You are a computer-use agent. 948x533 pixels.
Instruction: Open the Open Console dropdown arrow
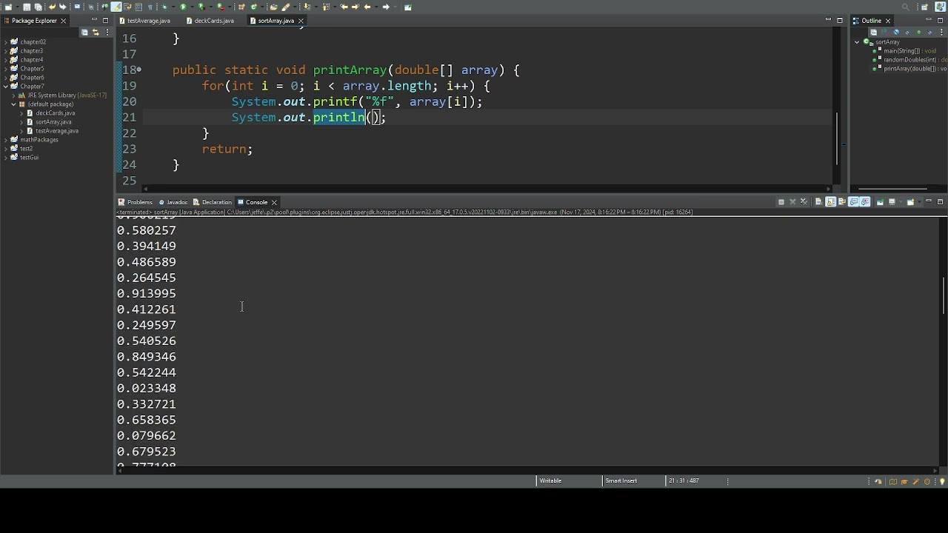(x=919, y=202)
